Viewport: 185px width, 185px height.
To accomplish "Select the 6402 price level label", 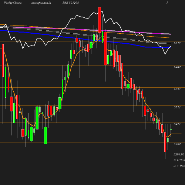I will 177,67.
